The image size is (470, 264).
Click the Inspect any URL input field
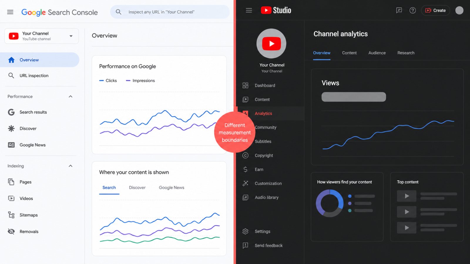click(170, 12)
